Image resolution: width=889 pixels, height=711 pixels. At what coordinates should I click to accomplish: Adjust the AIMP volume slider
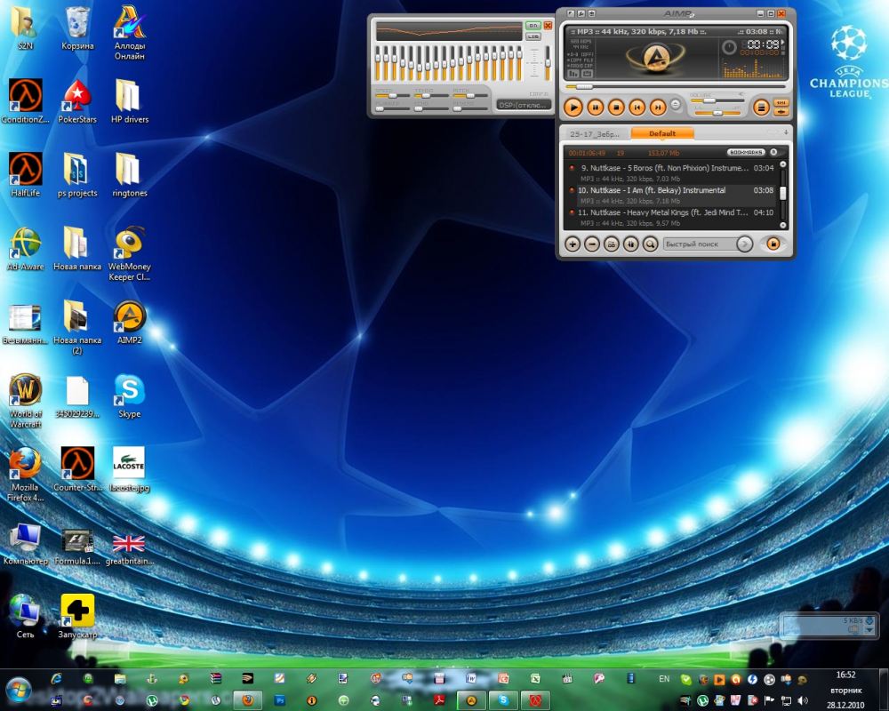pyautogui.click(x=716, y=100)
